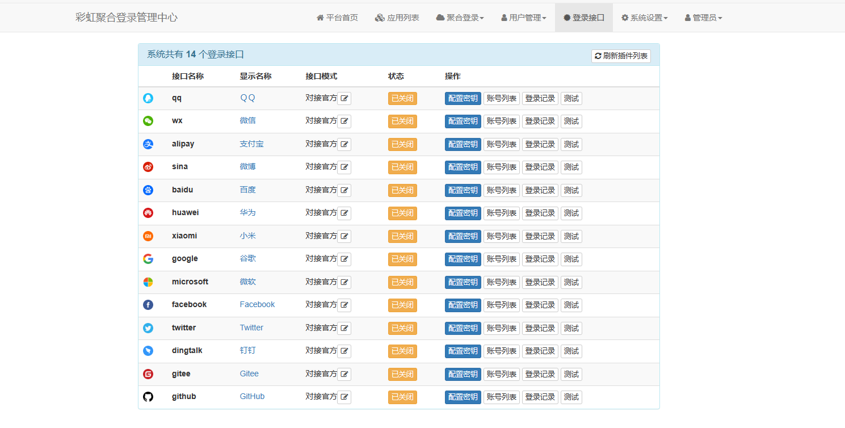Click the Facebook display name link

(257, 304)
